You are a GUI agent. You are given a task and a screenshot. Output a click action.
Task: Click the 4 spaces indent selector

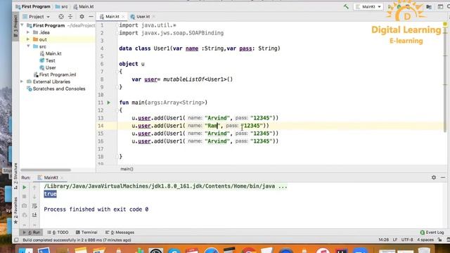pyautogui.click(x=425, y=240)
